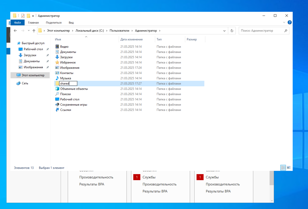308x209 pixels.
Task: Refresh the current folder view
Action: (232, 31)
